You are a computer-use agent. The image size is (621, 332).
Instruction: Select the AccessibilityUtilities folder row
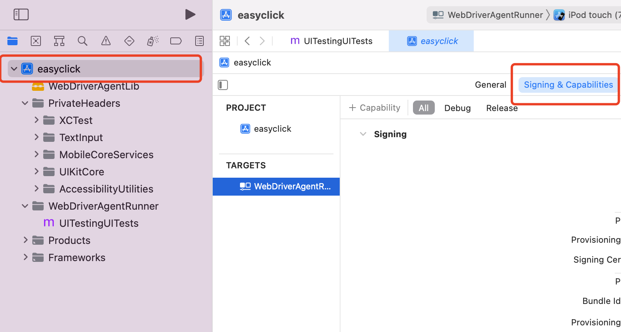click(x=106, y=189)
